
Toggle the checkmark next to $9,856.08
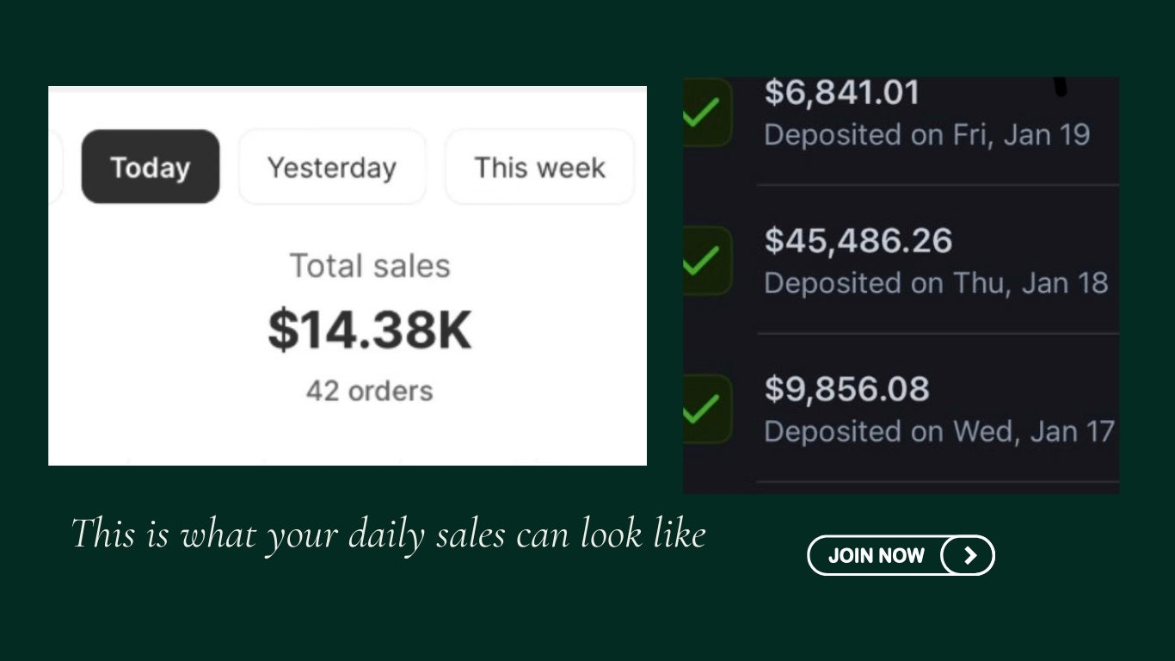[707, 409]
